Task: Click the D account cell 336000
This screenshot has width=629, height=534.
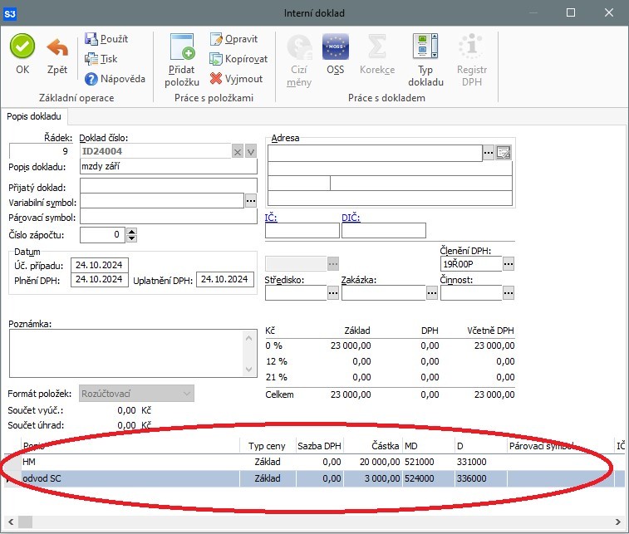Action: pyautogui.click(x=480, y=478)
